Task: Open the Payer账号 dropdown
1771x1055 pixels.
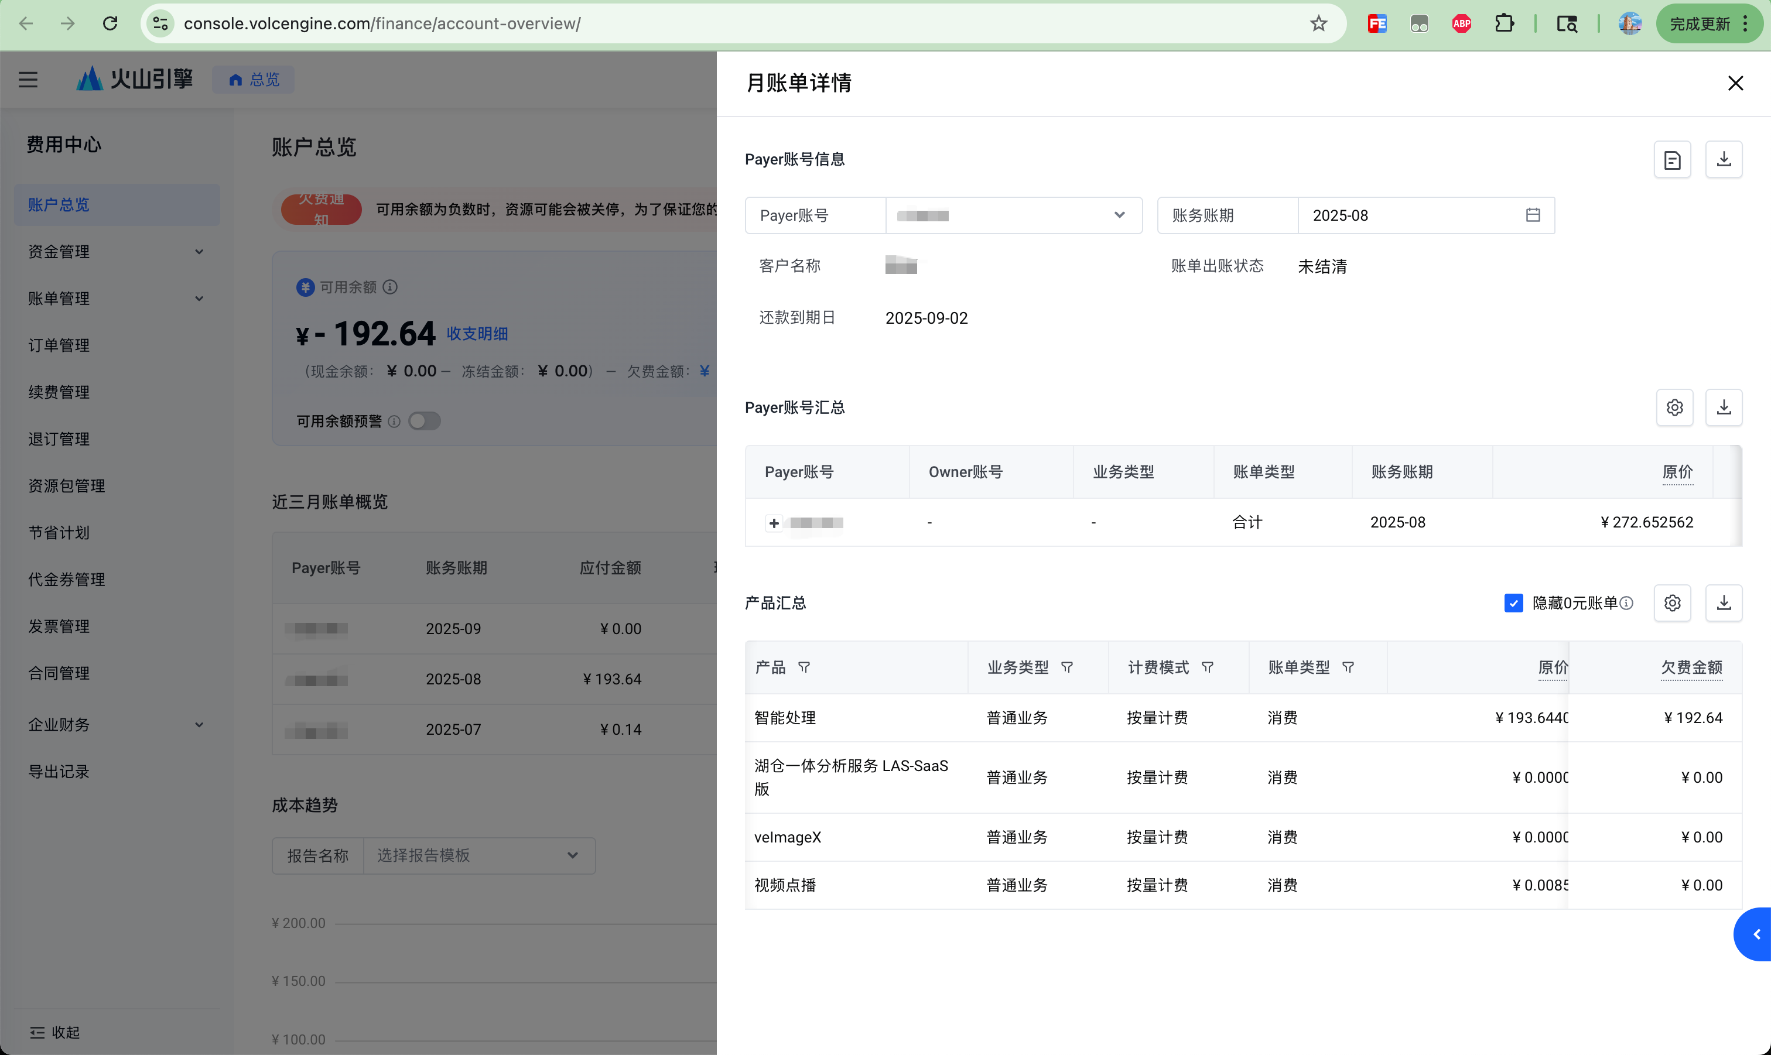Action: pyautogui.click(x=1013, y=215)
